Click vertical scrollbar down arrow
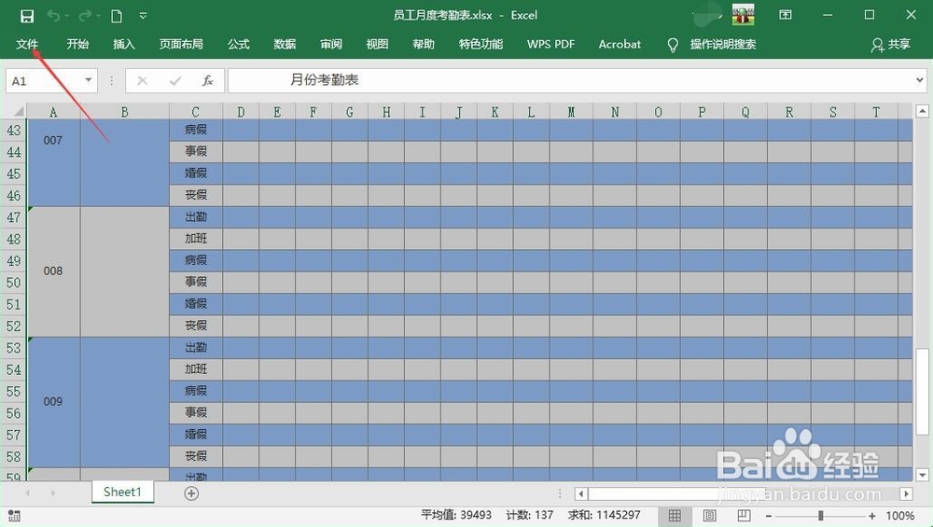Viewport: 933px width, 527px height. tap(923, 475)
